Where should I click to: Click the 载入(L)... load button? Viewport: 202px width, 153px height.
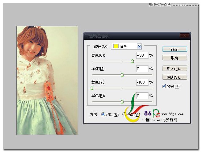(175, 68)
